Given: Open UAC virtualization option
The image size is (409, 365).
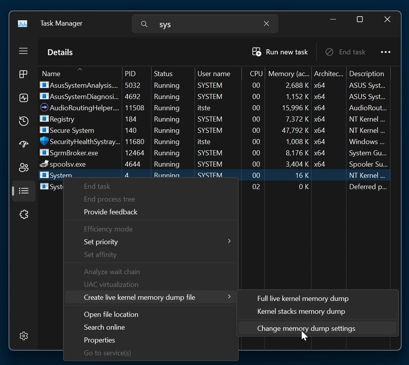Looking at the screenshot, I should pyautogui.click(x=110, y=284).
